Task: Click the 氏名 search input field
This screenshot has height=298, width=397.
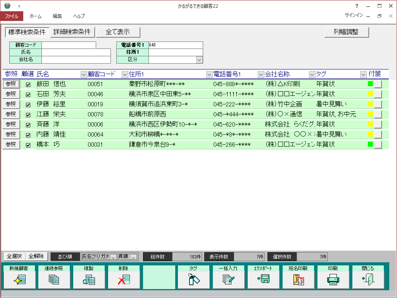Action: [76, 52]
